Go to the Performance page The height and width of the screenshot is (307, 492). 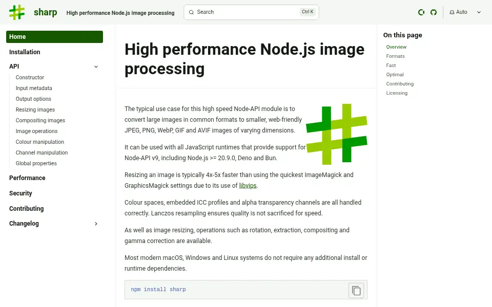coord(27,178)
